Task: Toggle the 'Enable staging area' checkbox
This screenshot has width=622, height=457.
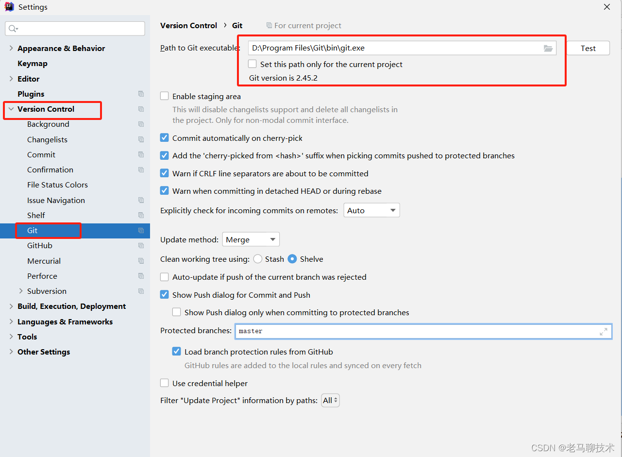Action: (x=165, y=96)
